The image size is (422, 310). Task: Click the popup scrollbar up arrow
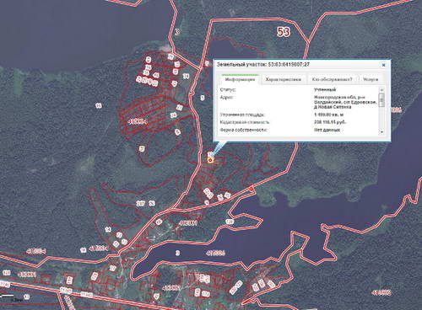click(x=381, y=90)
